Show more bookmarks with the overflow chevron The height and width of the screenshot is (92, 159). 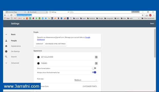pos(139,18)
